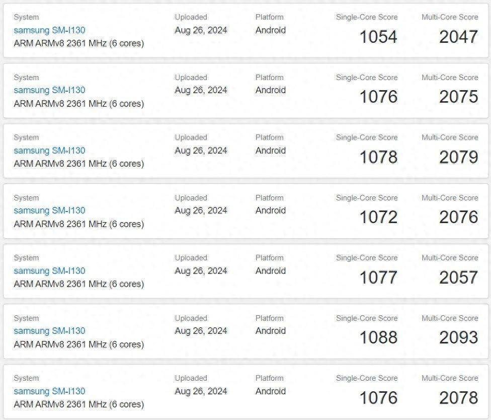491x420 pixels.
Task: Select the 1078 single-core score value
Action: click(x=378, y=157)
